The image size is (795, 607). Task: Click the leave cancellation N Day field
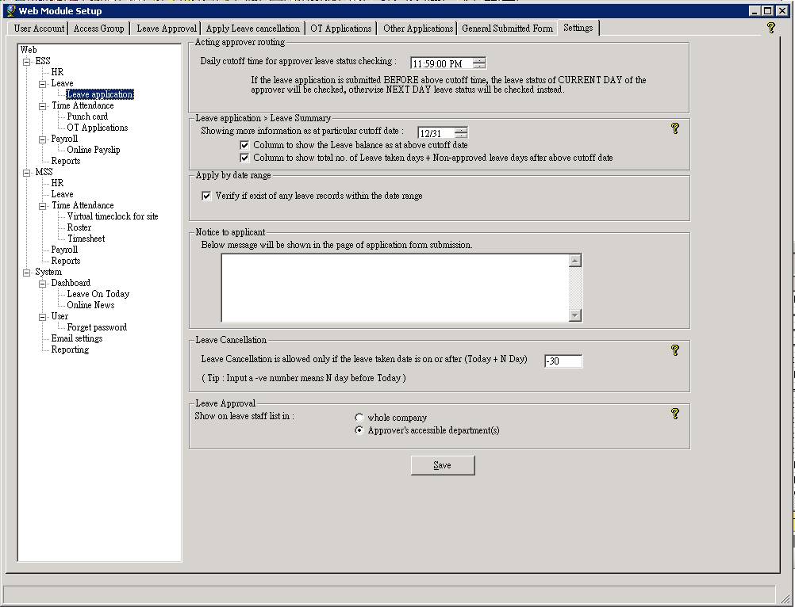coord(563,361)
